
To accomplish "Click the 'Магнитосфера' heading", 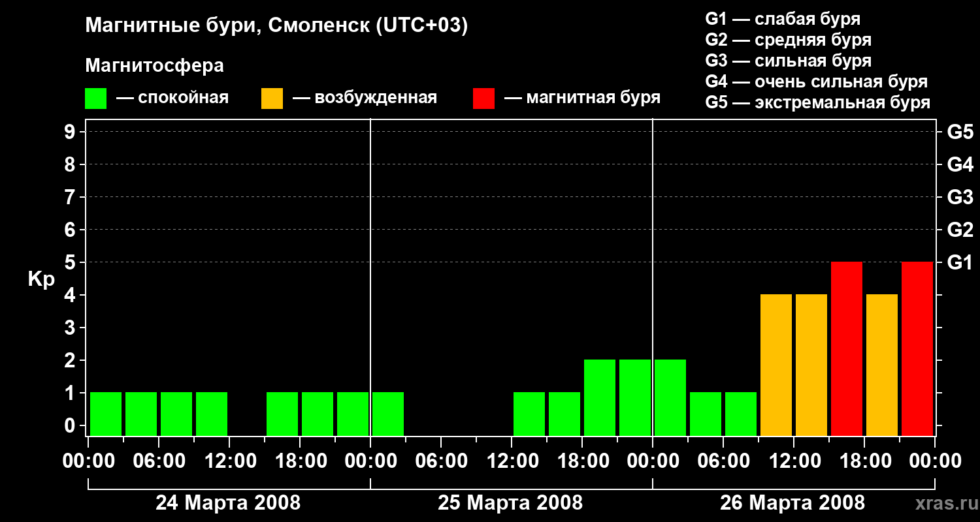I will click(154, 66).
